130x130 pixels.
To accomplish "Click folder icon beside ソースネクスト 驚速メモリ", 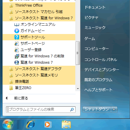I will tap(11, 75).
